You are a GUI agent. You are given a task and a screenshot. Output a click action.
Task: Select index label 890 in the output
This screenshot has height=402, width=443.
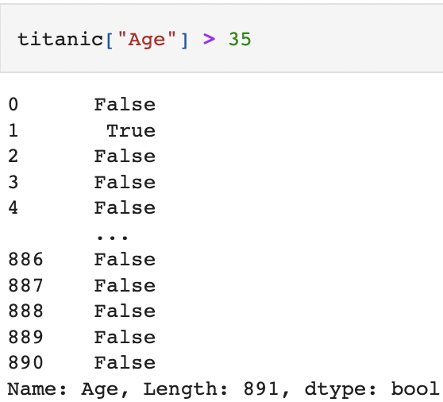[25, 363]
